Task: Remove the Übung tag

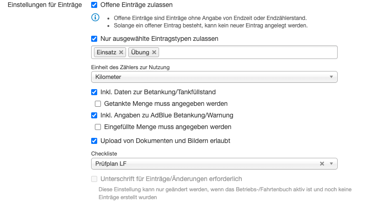Action: 154,52
